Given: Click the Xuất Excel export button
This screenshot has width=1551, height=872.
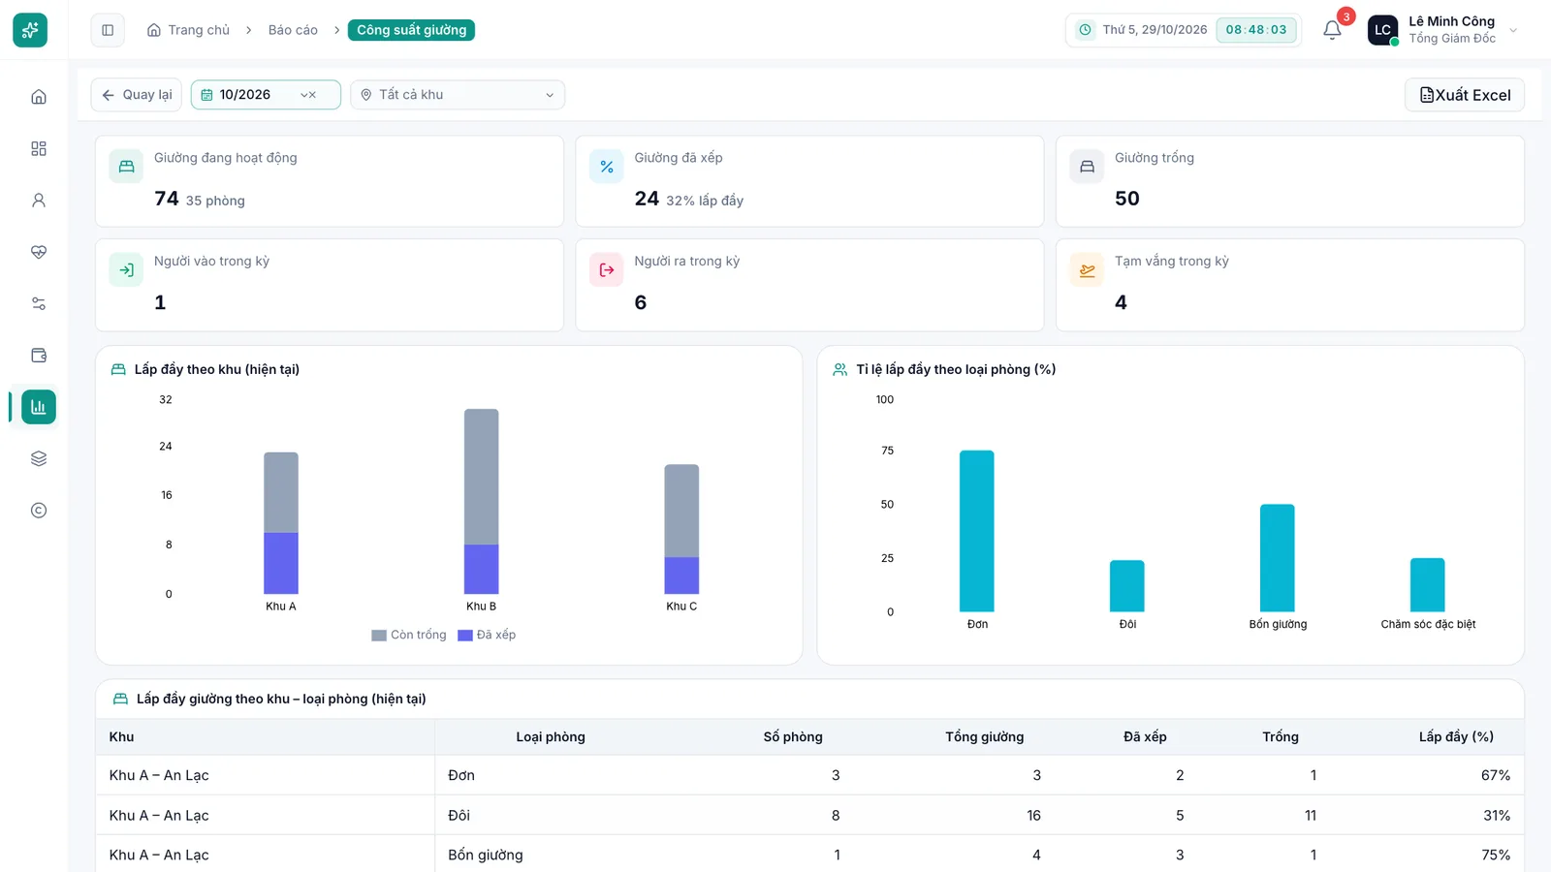Looking at the screenshot, I should 1465,95.
